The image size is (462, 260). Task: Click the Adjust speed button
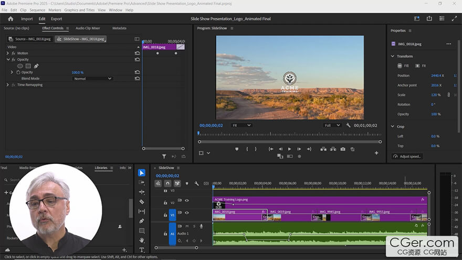point(408,157)
